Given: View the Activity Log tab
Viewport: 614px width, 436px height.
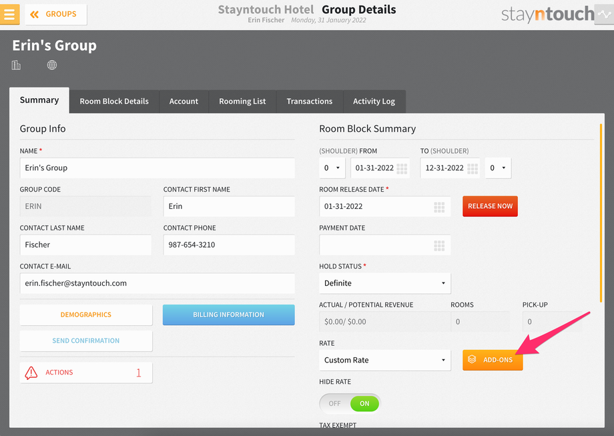Looking at the screenshot, I should (x=374, y=101).
